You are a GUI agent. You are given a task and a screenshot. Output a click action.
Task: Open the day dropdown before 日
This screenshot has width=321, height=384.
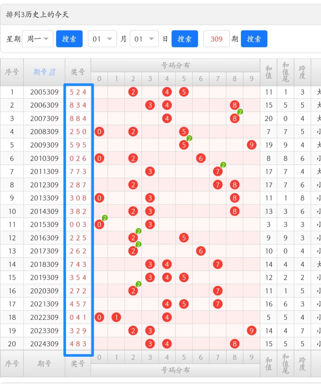[x=144, y=39]
